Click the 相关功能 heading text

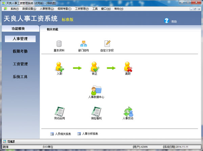point(52,29)
